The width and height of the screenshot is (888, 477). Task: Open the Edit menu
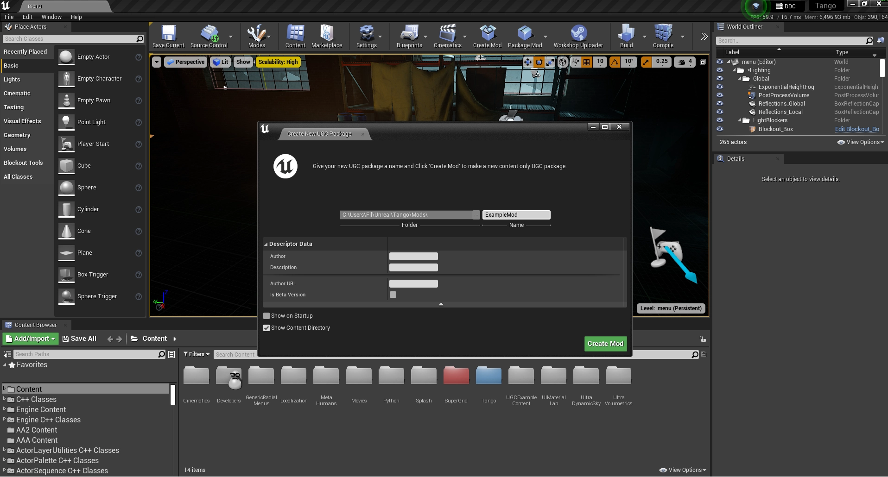pos(27,17)
